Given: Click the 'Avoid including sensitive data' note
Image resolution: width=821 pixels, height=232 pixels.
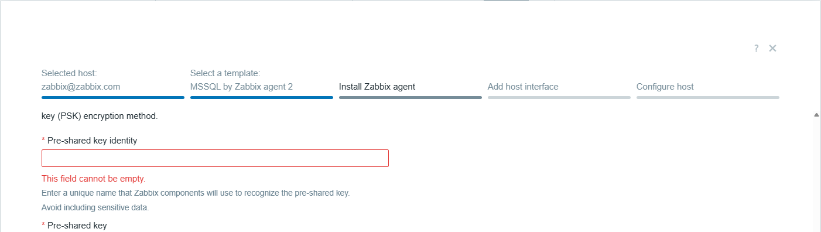Looking at the screenshot, I should [x=95, y=207].
